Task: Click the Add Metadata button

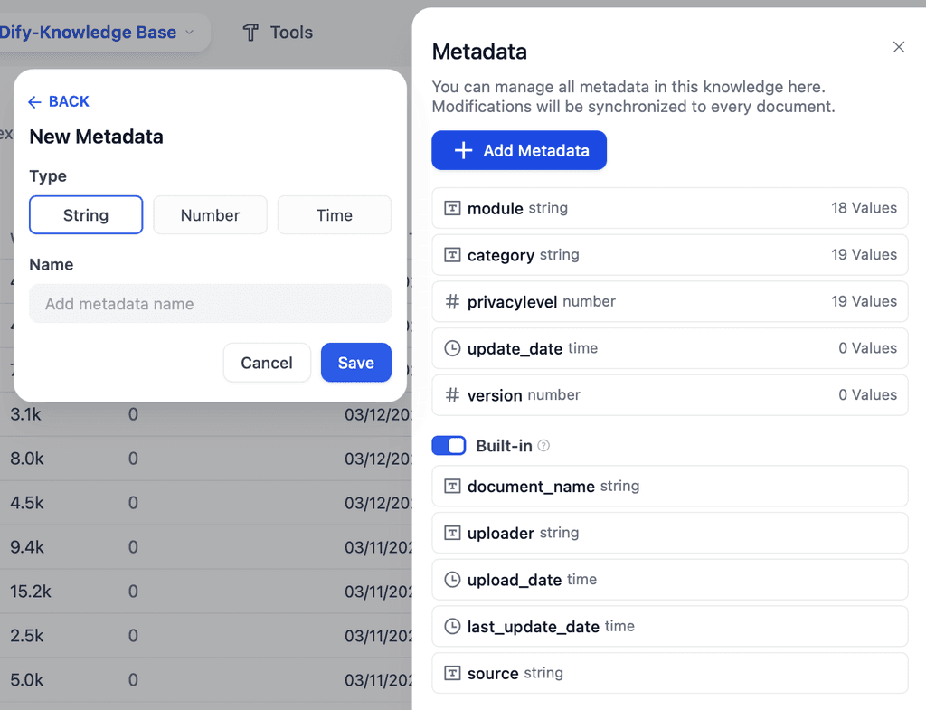Action: click(518, 149)
